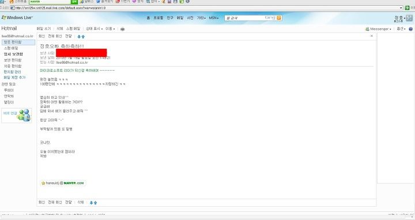Click the sign-out link under user name

398,21
